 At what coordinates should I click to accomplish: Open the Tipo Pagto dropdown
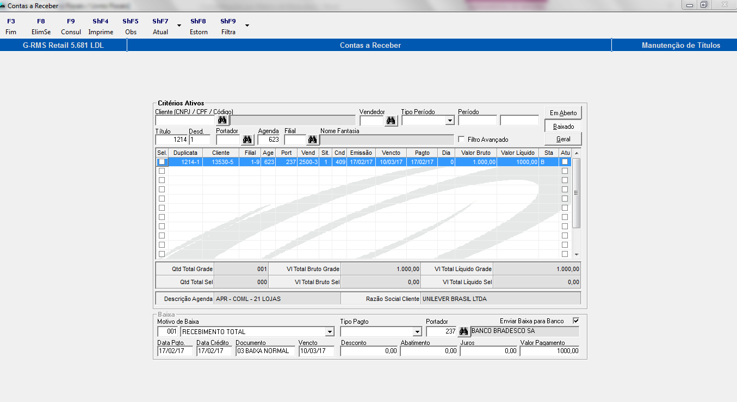(x=417, y=332)
